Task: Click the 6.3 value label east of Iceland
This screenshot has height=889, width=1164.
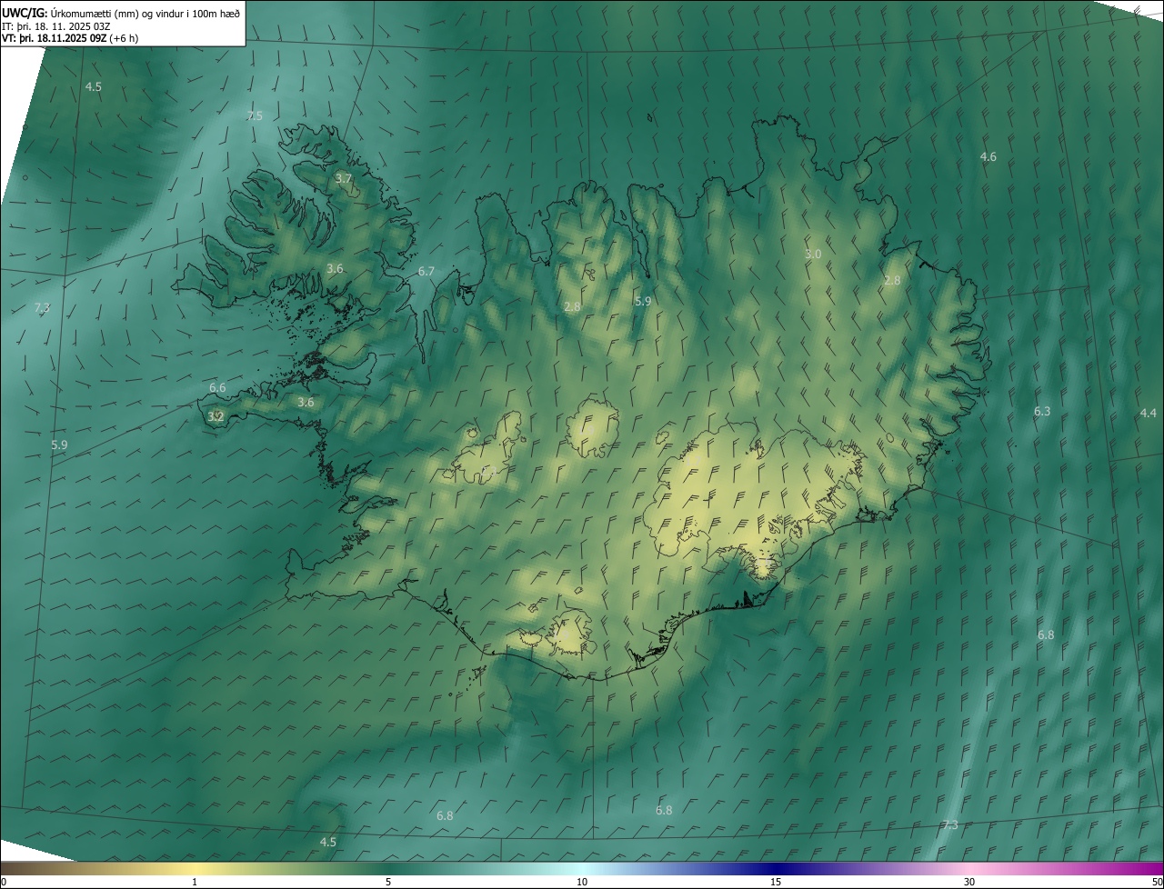Action: click(1041, 411)
